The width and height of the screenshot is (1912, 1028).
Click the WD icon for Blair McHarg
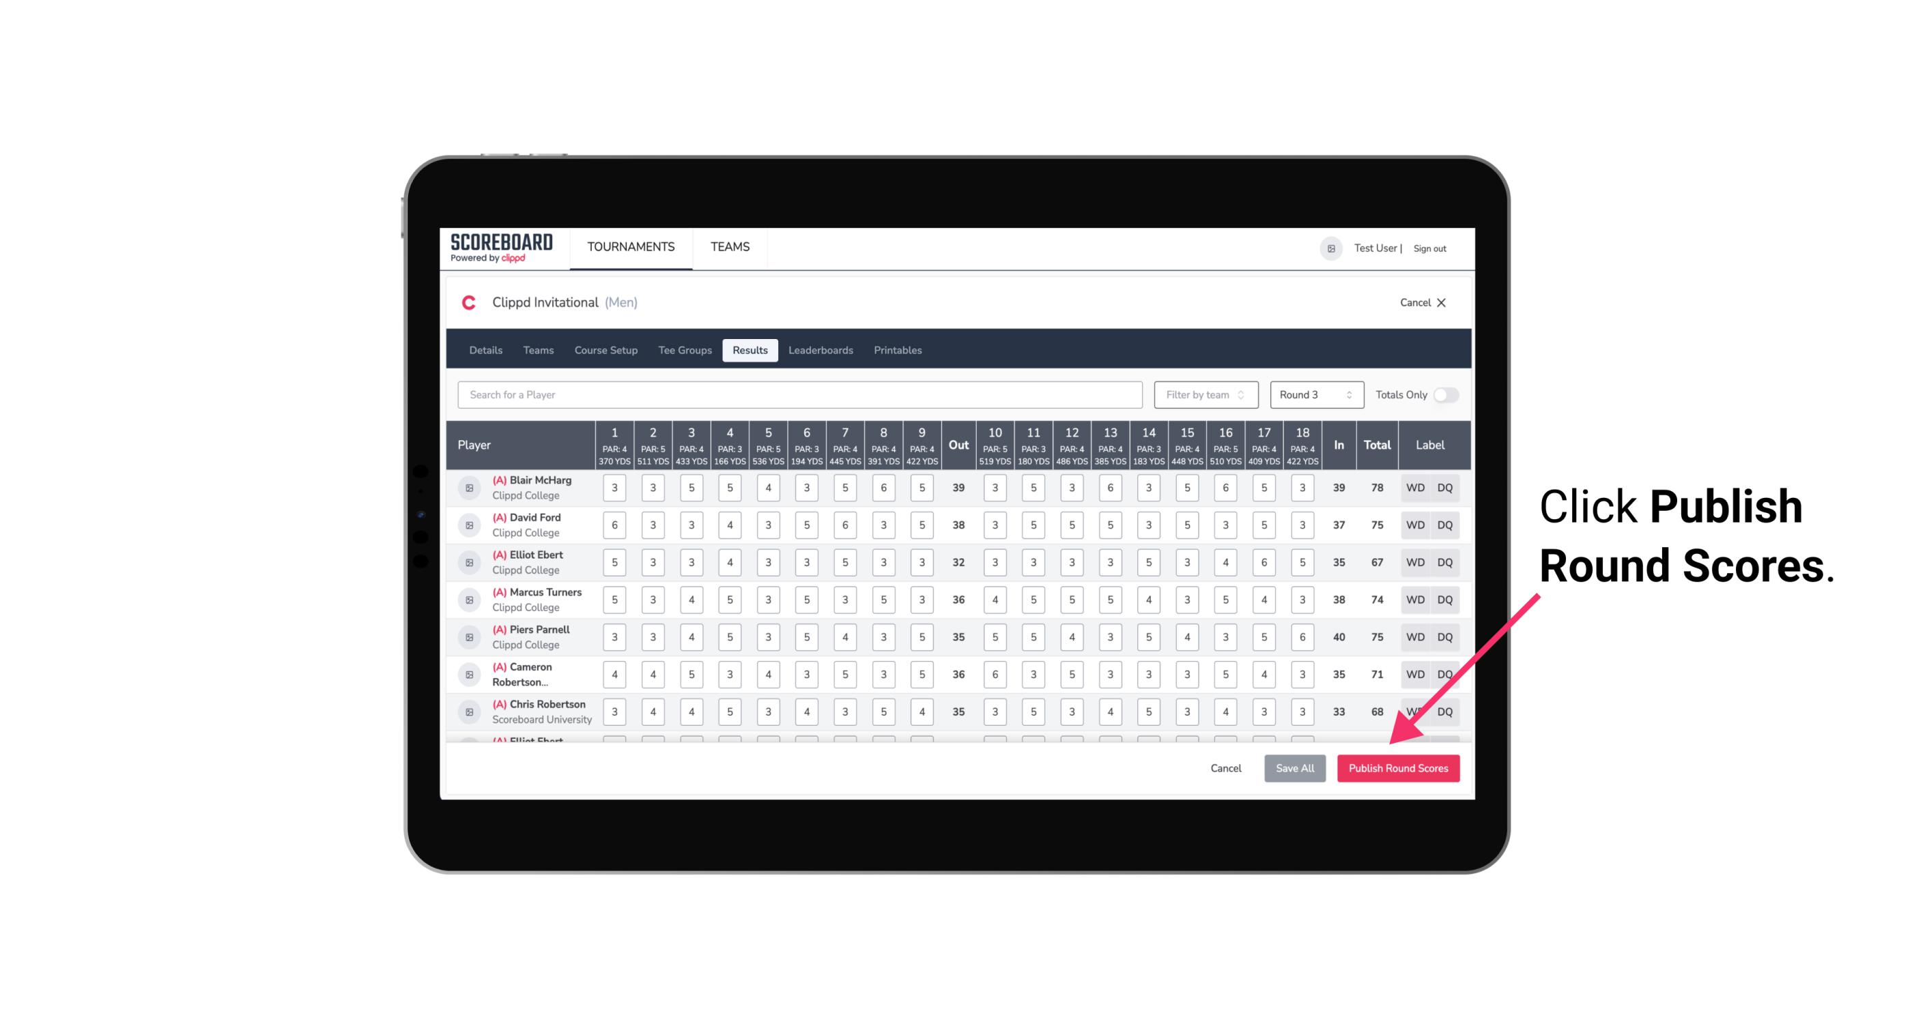click(x=1414, y=488)
